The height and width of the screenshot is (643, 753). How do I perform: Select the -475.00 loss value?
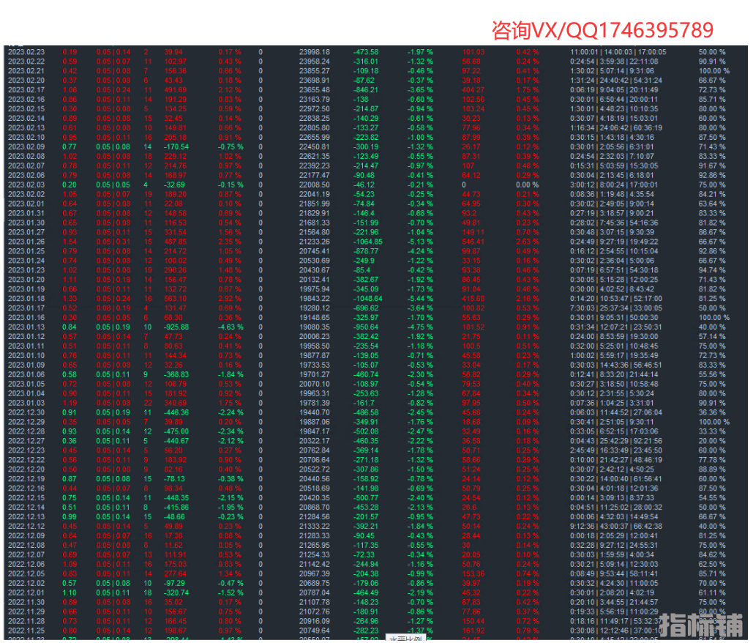[x=176, y=431]
